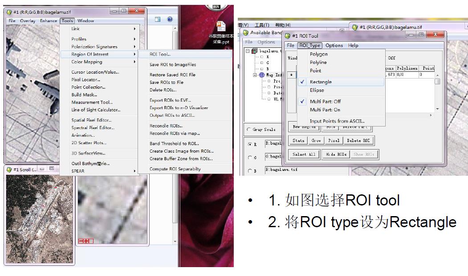This screenshot has width=468, height=276.
Task: Click the Delete ROI button
Action: pos(358,141)
